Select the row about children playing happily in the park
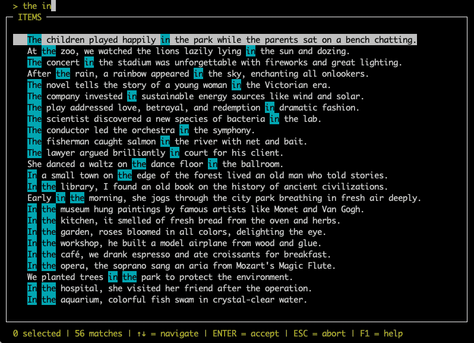This screenshot has height=343, width=474. pyautogui.click(x=215, y=40)
